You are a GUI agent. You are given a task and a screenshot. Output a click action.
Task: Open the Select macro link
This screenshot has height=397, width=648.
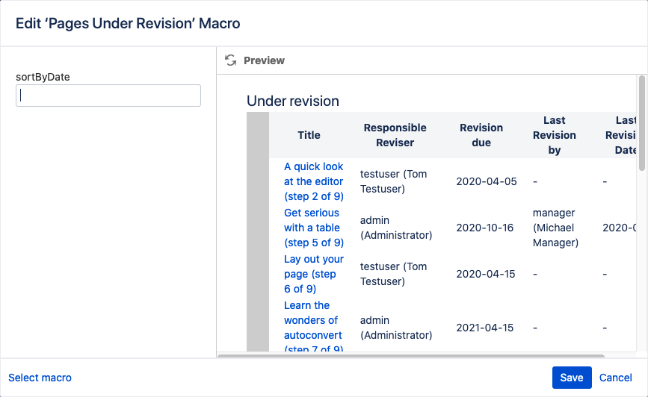(40, 378)
